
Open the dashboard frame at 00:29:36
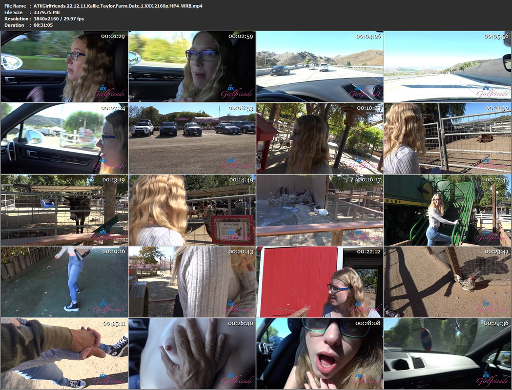(x=448, y=353)
